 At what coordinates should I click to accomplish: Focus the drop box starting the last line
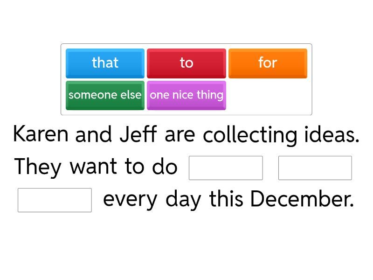55,200
